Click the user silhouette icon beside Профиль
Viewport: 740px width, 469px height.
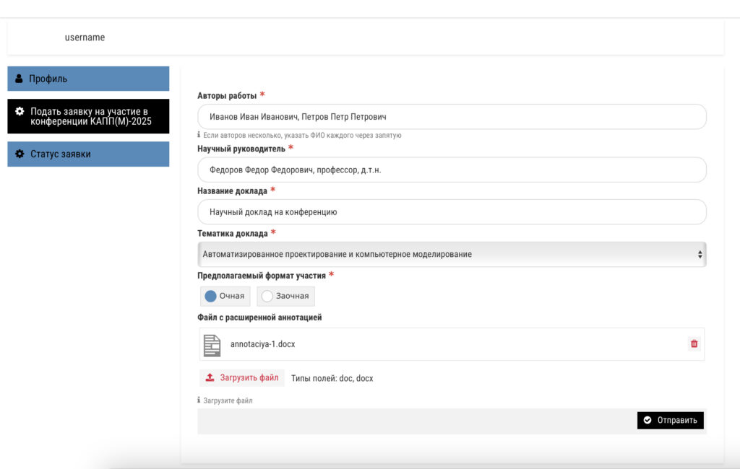[19, 79]
